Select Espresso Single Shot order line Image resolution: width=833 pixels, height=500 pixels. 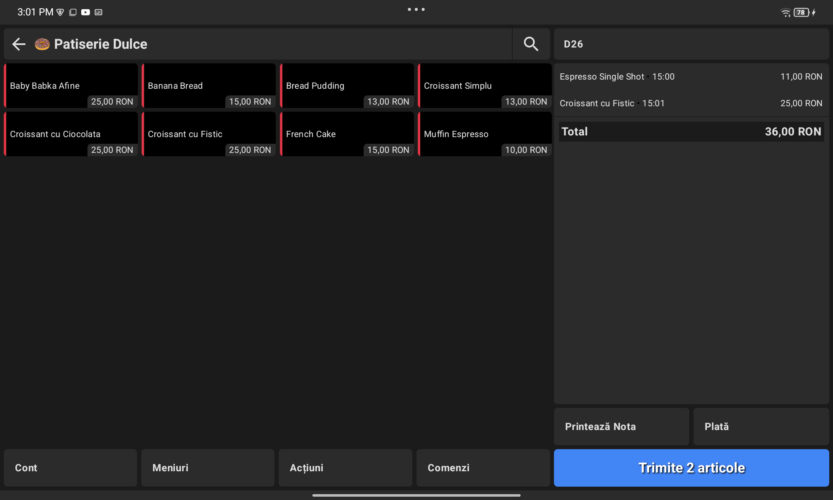[x=691, y=77]
